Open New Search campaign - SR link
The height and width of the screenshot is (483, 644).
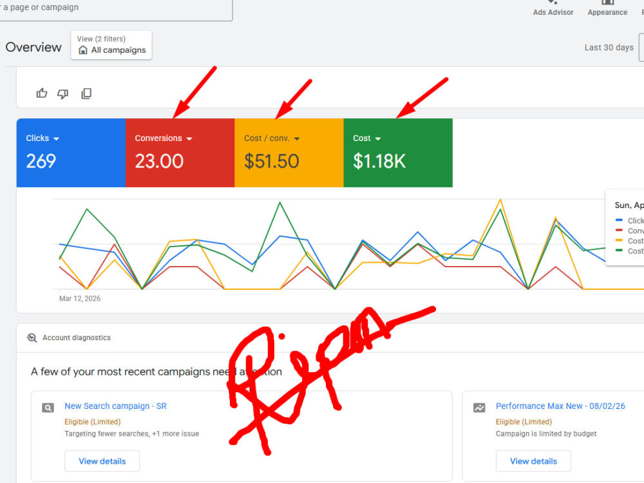click(x=115, y=406)
